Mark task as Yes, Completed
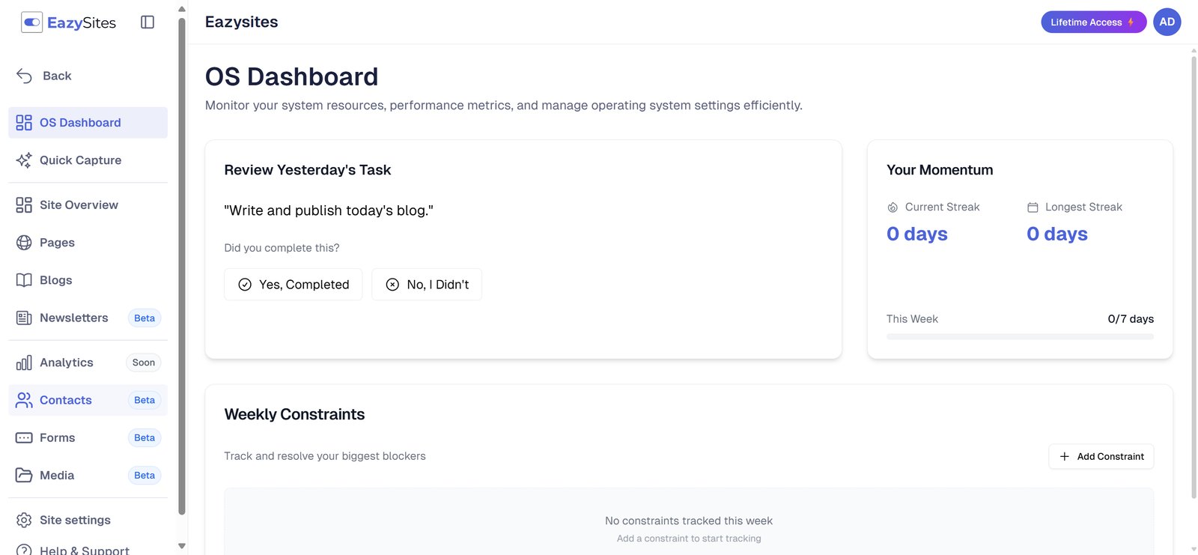Image resolution: width=1198 pixels, height=555 pixels. click(x=293, y=285)
